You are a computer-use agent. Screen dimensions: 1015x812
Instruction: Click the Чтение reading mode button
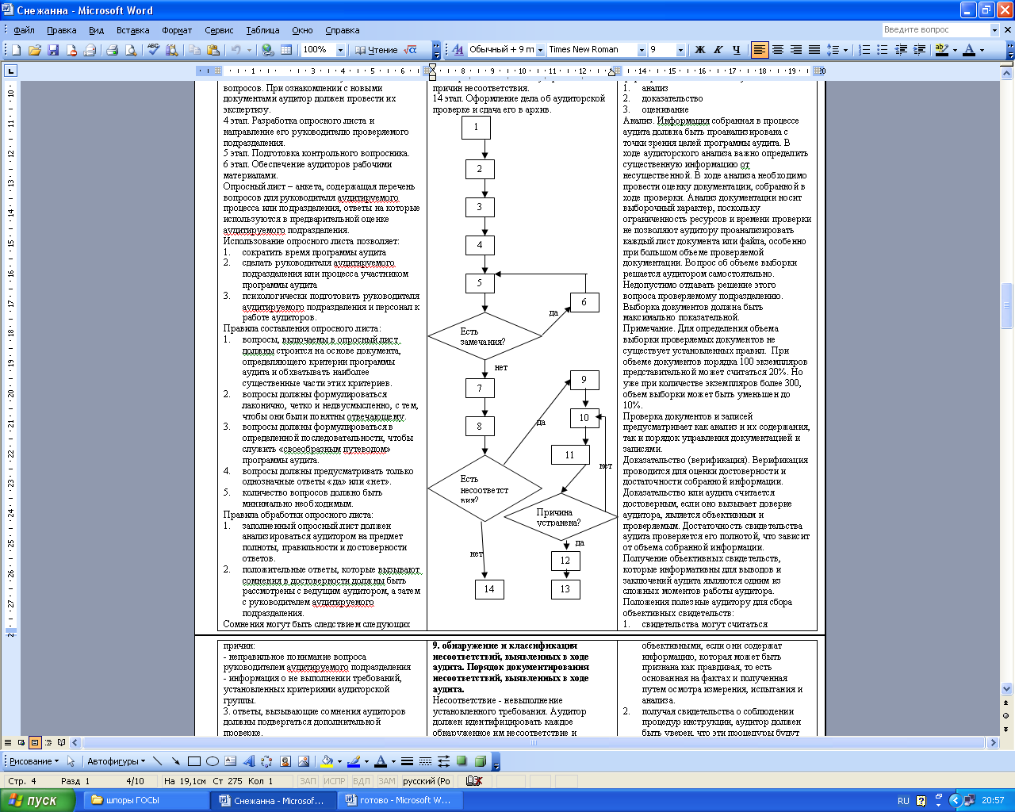tap(377, 50)
